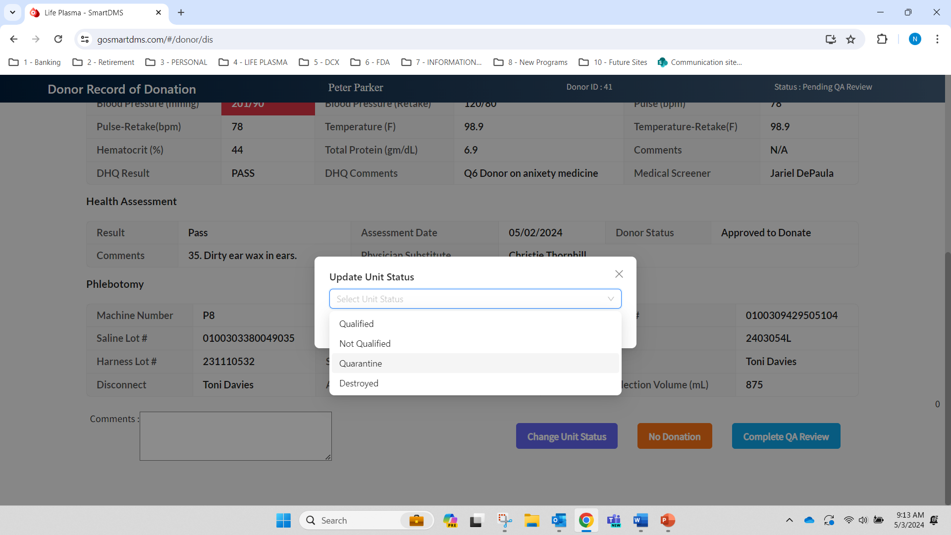Viewport: 951px width, 535px height.
Task: Click the Change Unit Status button
Action: 566,436
